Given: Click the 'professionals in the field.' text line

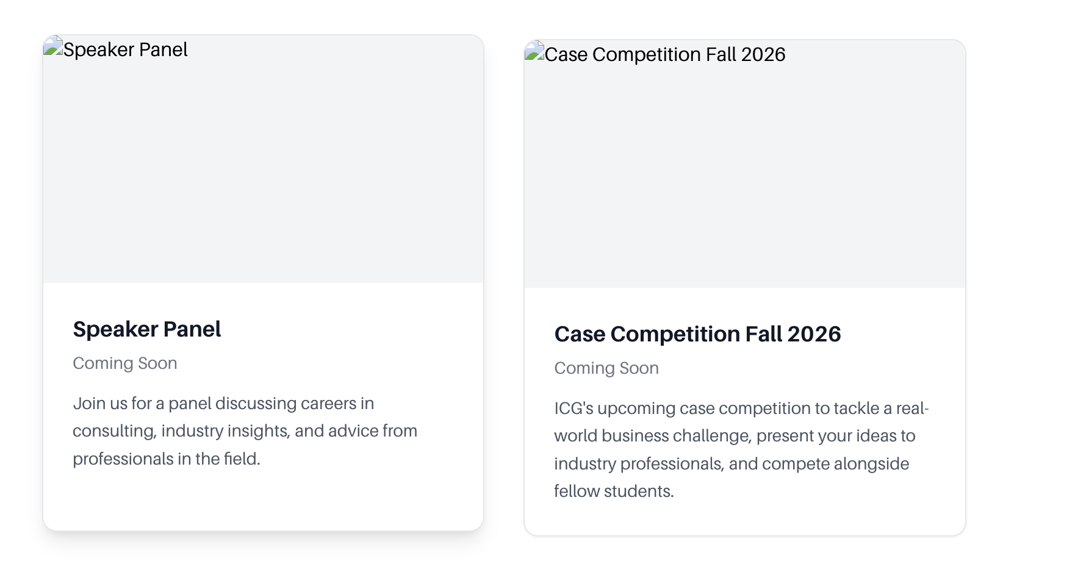Looking at the screenshot, I should pos(167,459).
